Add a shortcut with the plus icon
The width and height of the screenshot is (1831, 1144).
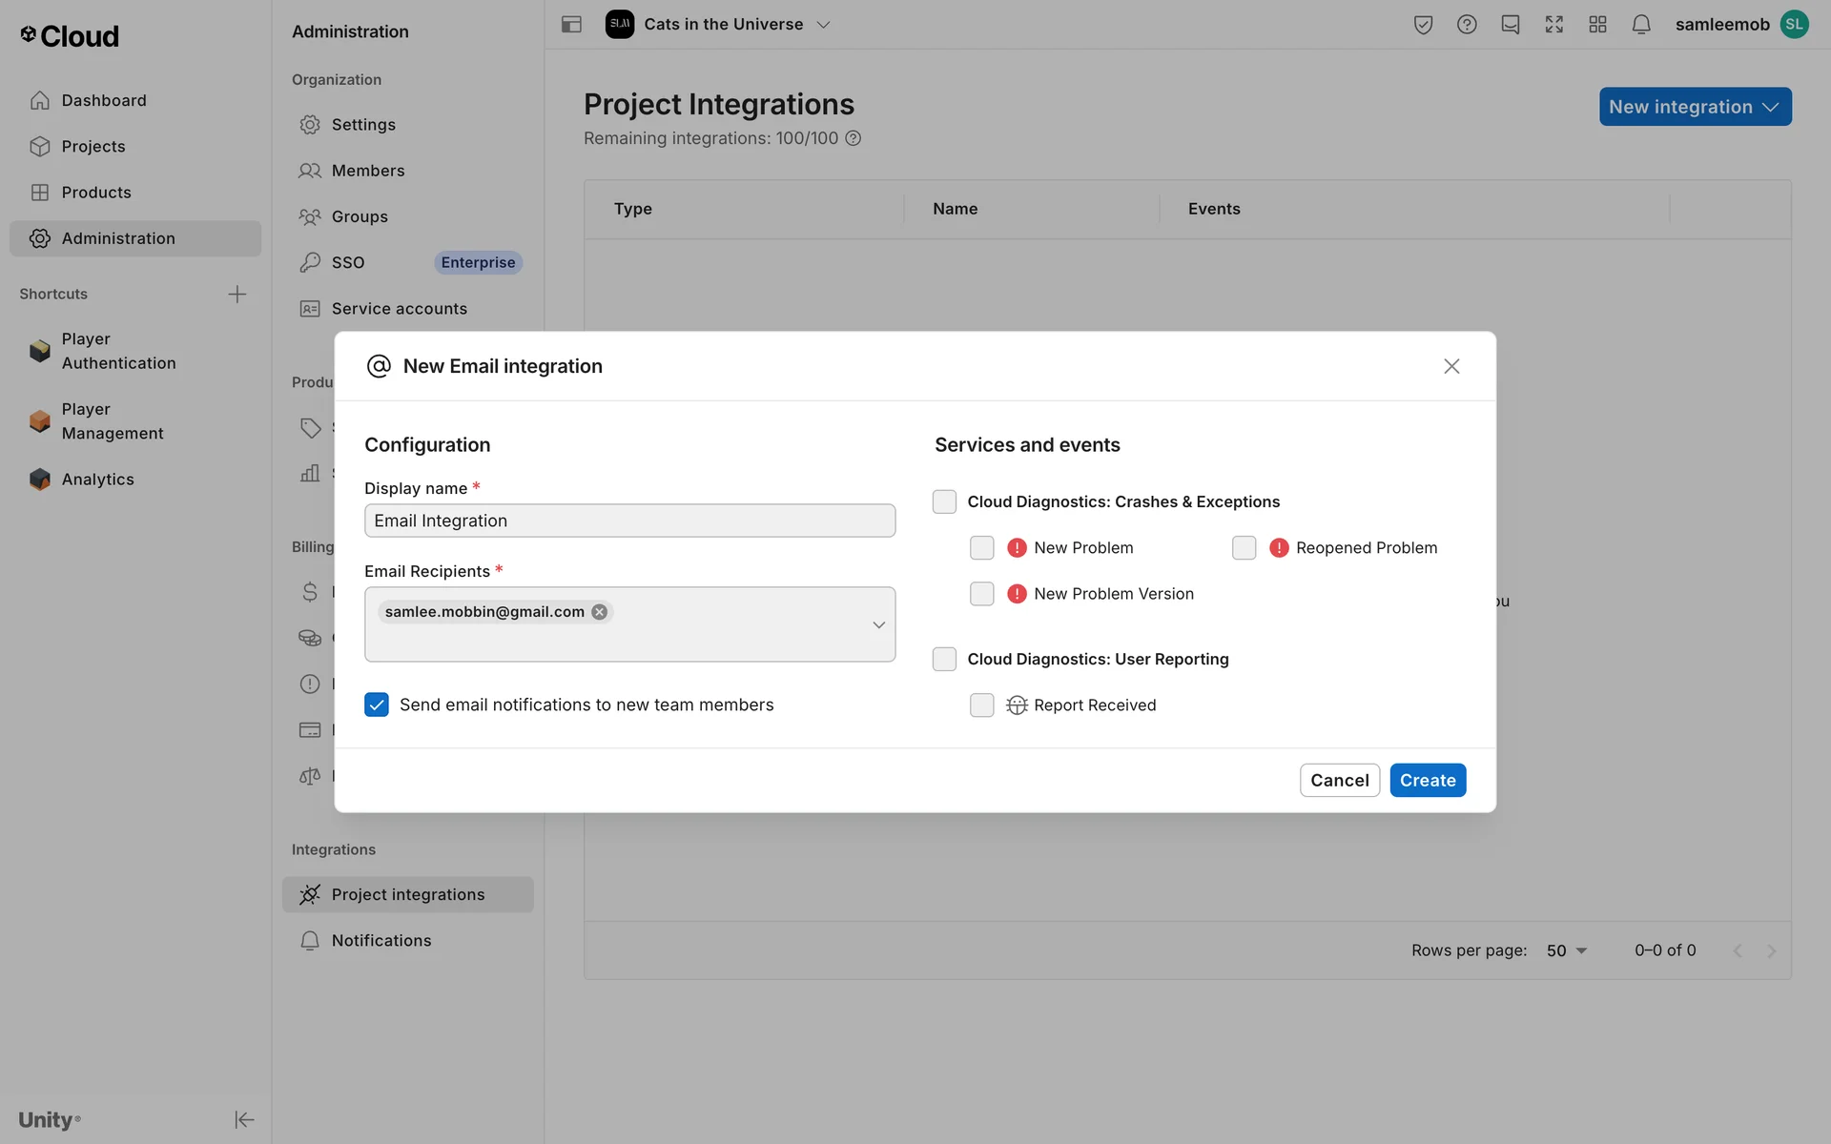(x=237, y=294)
